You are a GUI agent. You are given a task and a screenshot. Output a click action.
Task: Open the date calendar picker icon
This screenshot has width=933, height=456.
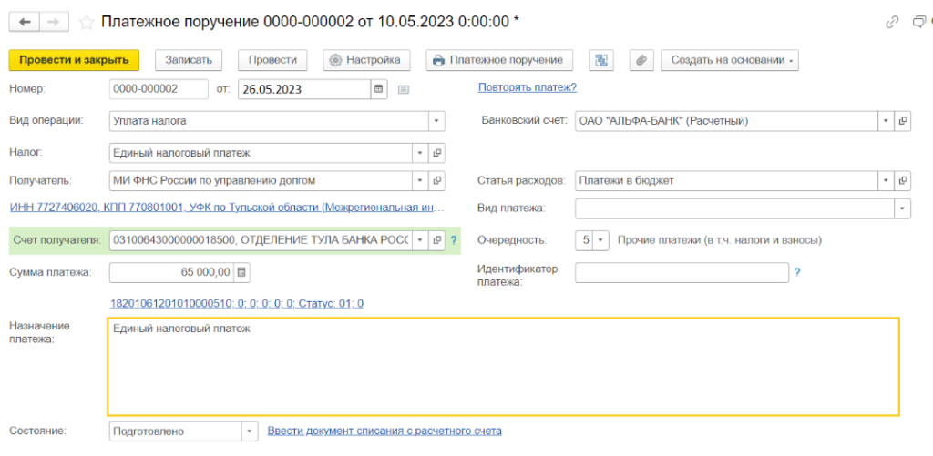point(378,89)
